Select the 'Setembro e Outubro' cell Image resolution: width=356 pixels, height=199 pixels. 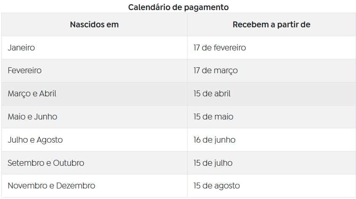(x=46, y=163)
